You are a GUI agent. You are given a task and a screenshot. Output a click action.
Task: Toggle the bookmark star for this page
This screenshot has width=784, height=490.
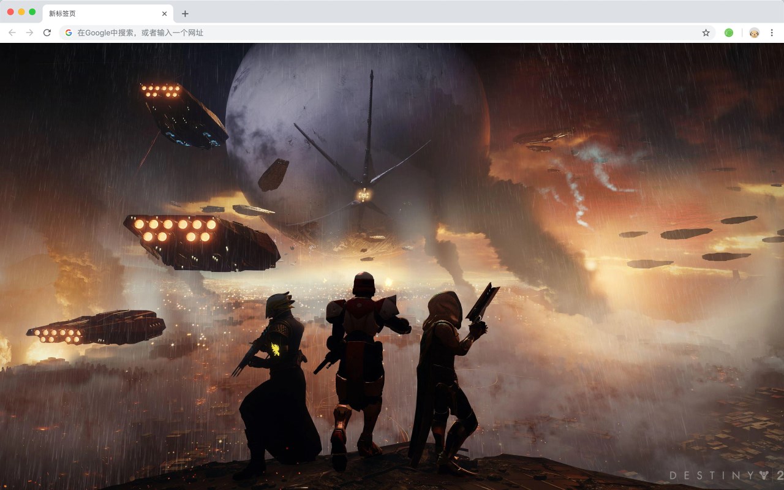706,32
